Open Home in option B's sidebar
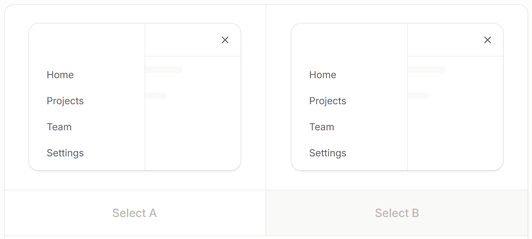Viewport: 532px width, 239px height. pyautogui.click(x=323, y=75)
